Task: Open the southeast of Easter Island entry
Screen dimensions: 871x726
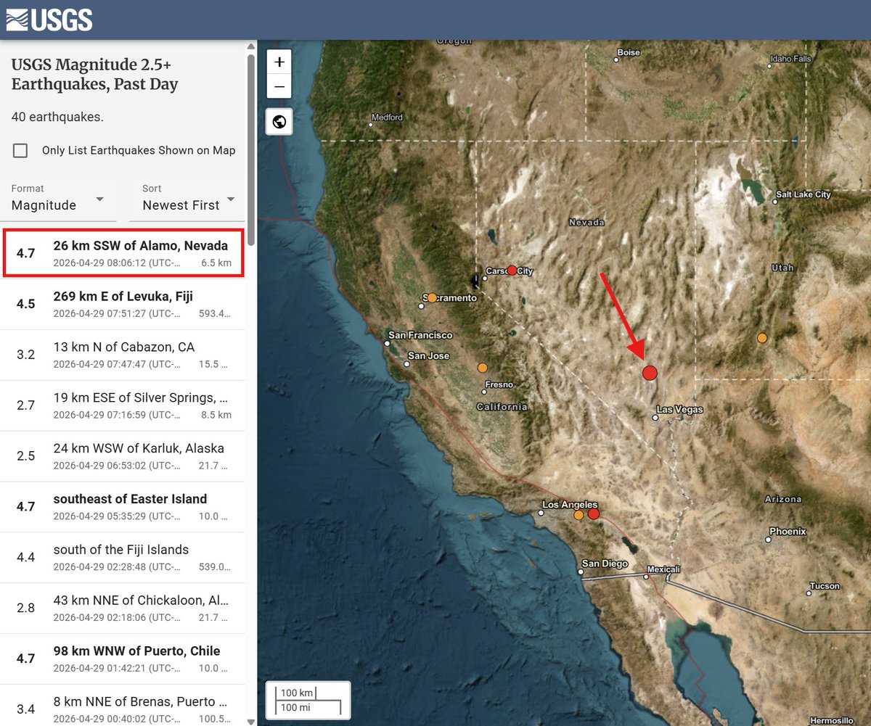Action: click(x=123, y=507)
